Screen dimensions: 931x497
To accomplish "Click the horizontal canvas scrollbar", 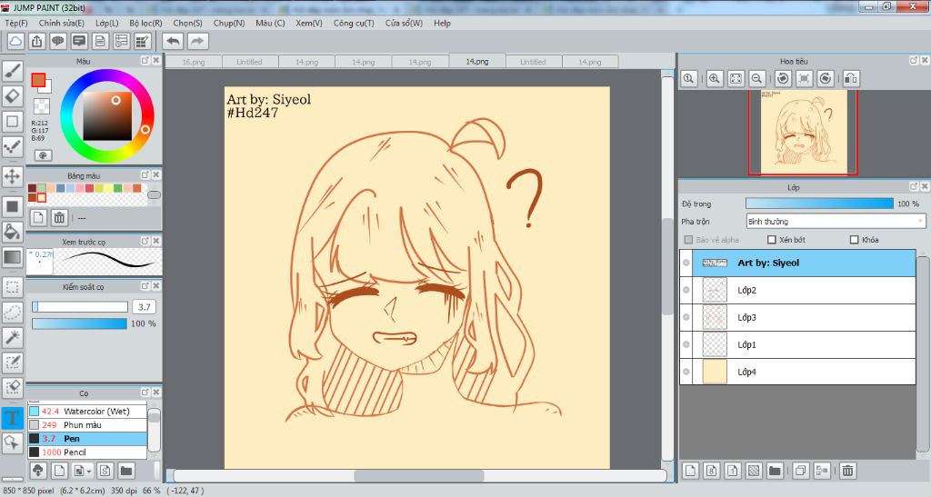I will coord(419,476).
